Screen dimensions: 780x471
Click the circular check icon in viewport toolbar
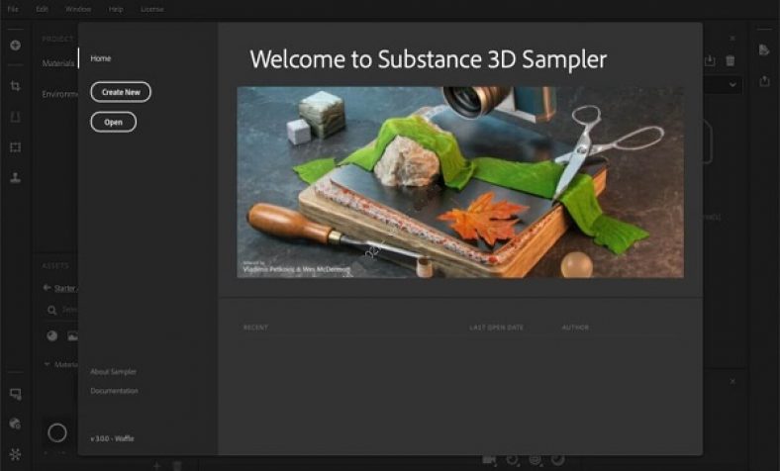[x=558, y=460]
